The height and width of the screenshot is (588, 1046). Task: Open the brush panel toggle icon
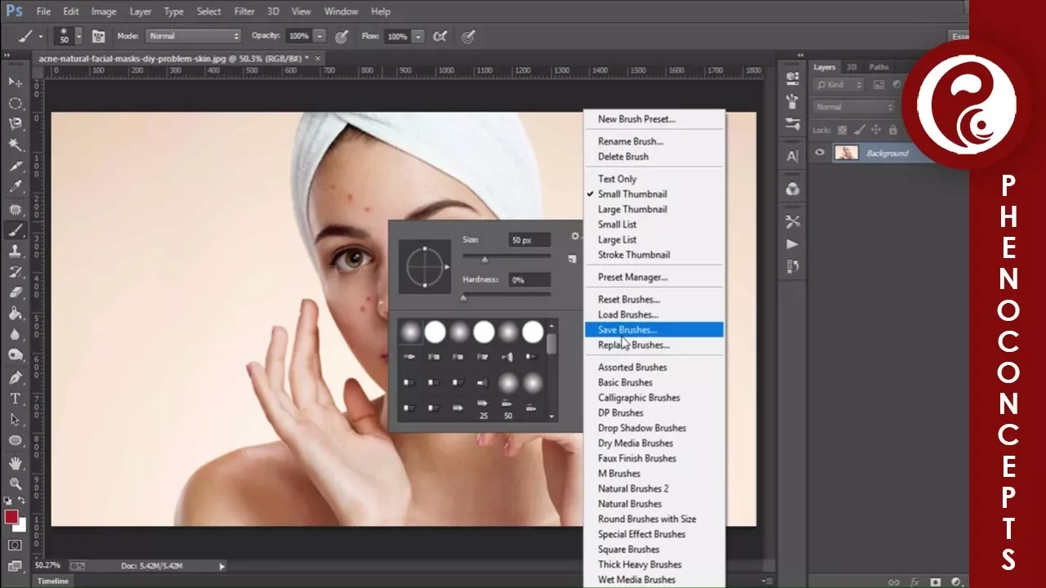(98, 36)
